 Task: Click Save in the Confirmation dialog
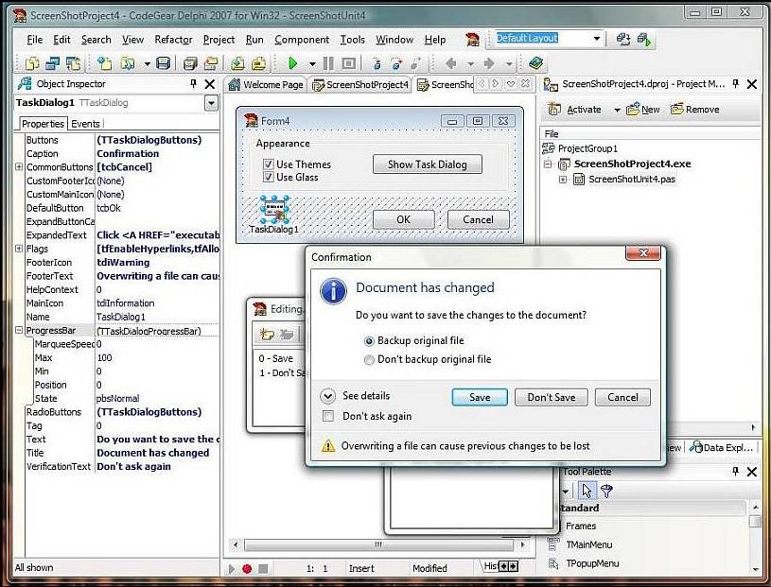tap(480, 397)
